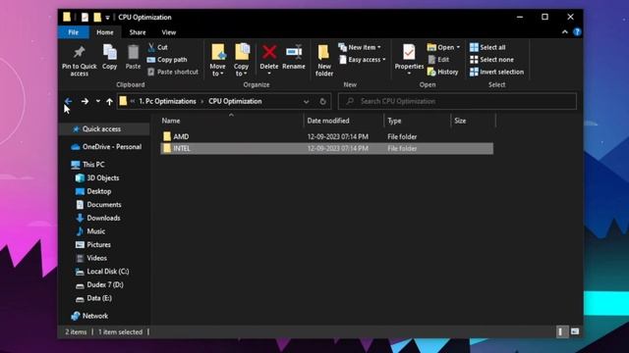Switch to details view in the status bar
The height and width of the screenshot is (353, 629).
pyautogui.click(x=561, y=331)
